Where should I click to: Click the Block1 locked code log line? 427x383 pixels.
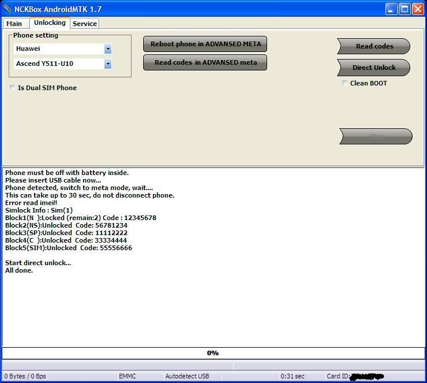(81, 218)
